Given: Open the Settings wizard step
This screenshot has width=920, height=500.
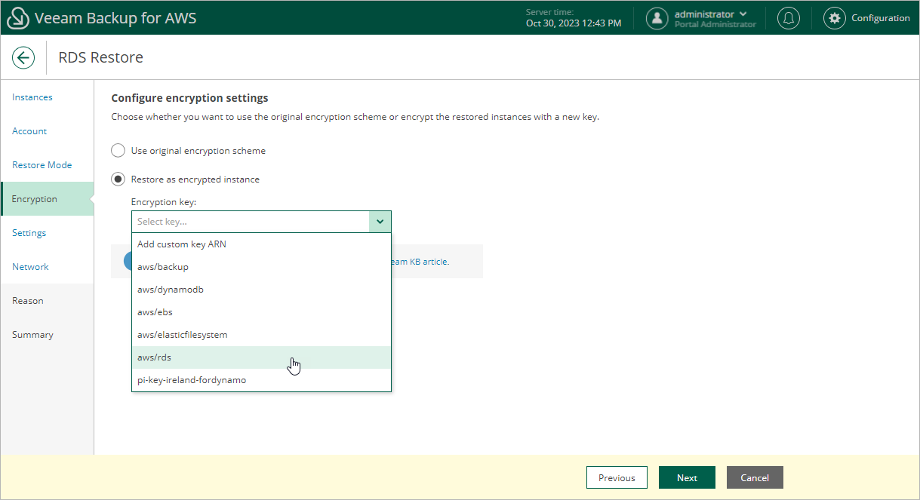Looking at the screenshot, I should click(47, 233).
